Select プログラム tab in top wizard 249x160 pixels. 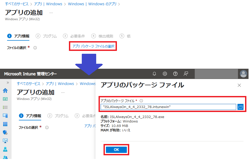click(46, 36)
